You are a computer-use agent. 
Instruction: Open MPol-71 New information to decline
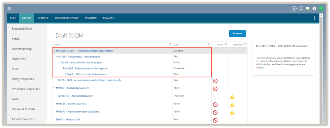point(78,112)
